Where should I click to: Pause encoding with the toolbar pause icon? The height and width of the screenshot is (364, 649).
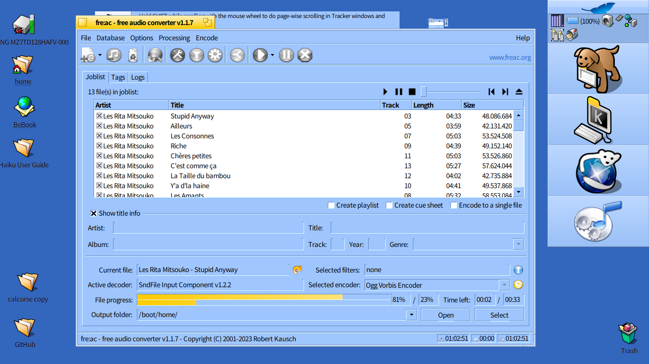coord(286,55)
